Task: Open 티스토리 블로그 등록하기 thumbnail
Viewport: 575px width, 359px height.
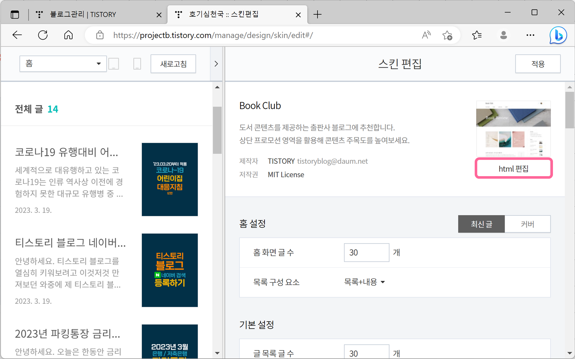Action: [x=170, y=270]
